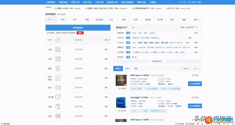Click the memory module icon in configuration list
Viewport: 235px width, 125px height.
click(58, 59)
